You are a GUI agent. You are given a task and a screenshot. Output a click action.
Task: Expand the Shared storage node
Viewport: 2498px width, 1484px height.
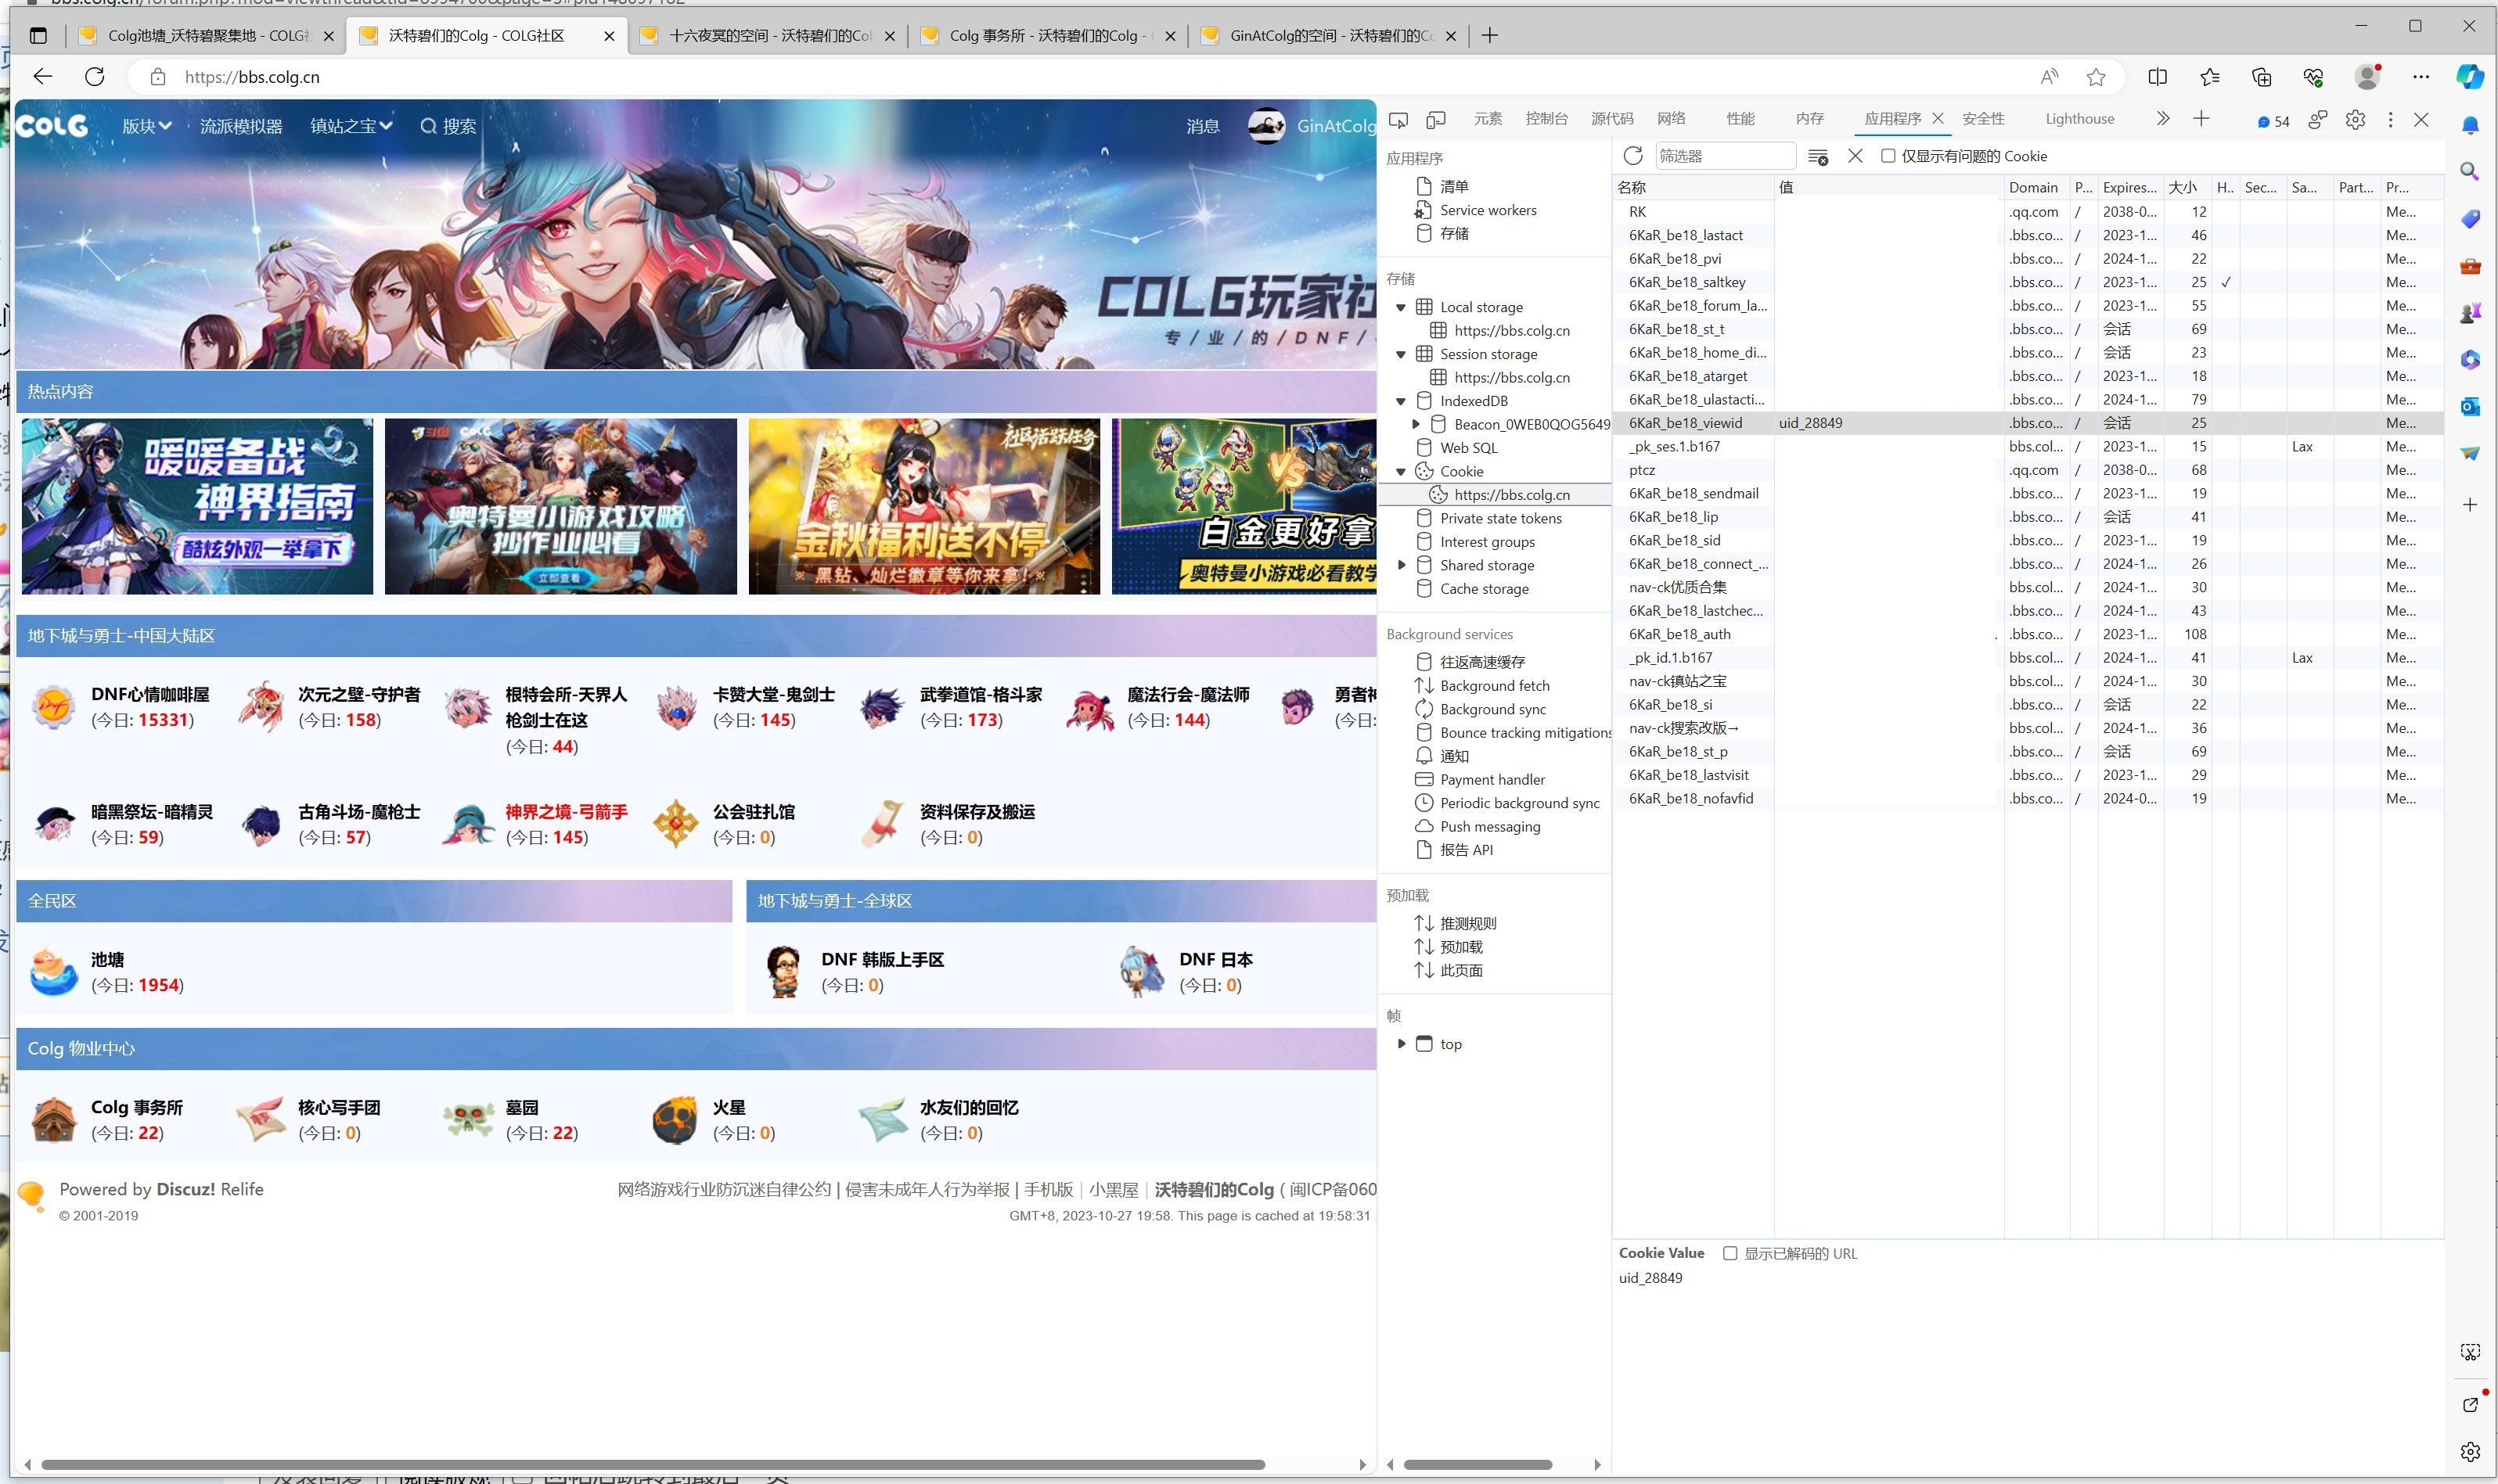coord(1401,565)
